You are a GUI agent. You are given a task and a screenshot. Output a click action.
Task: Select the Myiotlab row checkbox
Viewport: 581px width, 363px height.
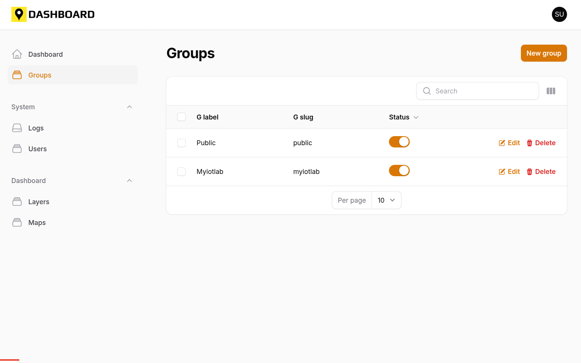click(x=181, y=172)
